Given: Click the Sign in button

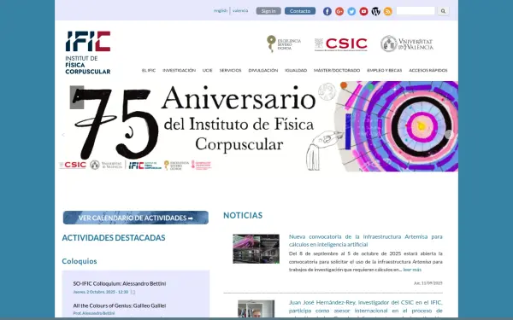Looking at the screenshot, I should (x=268, y=11).
